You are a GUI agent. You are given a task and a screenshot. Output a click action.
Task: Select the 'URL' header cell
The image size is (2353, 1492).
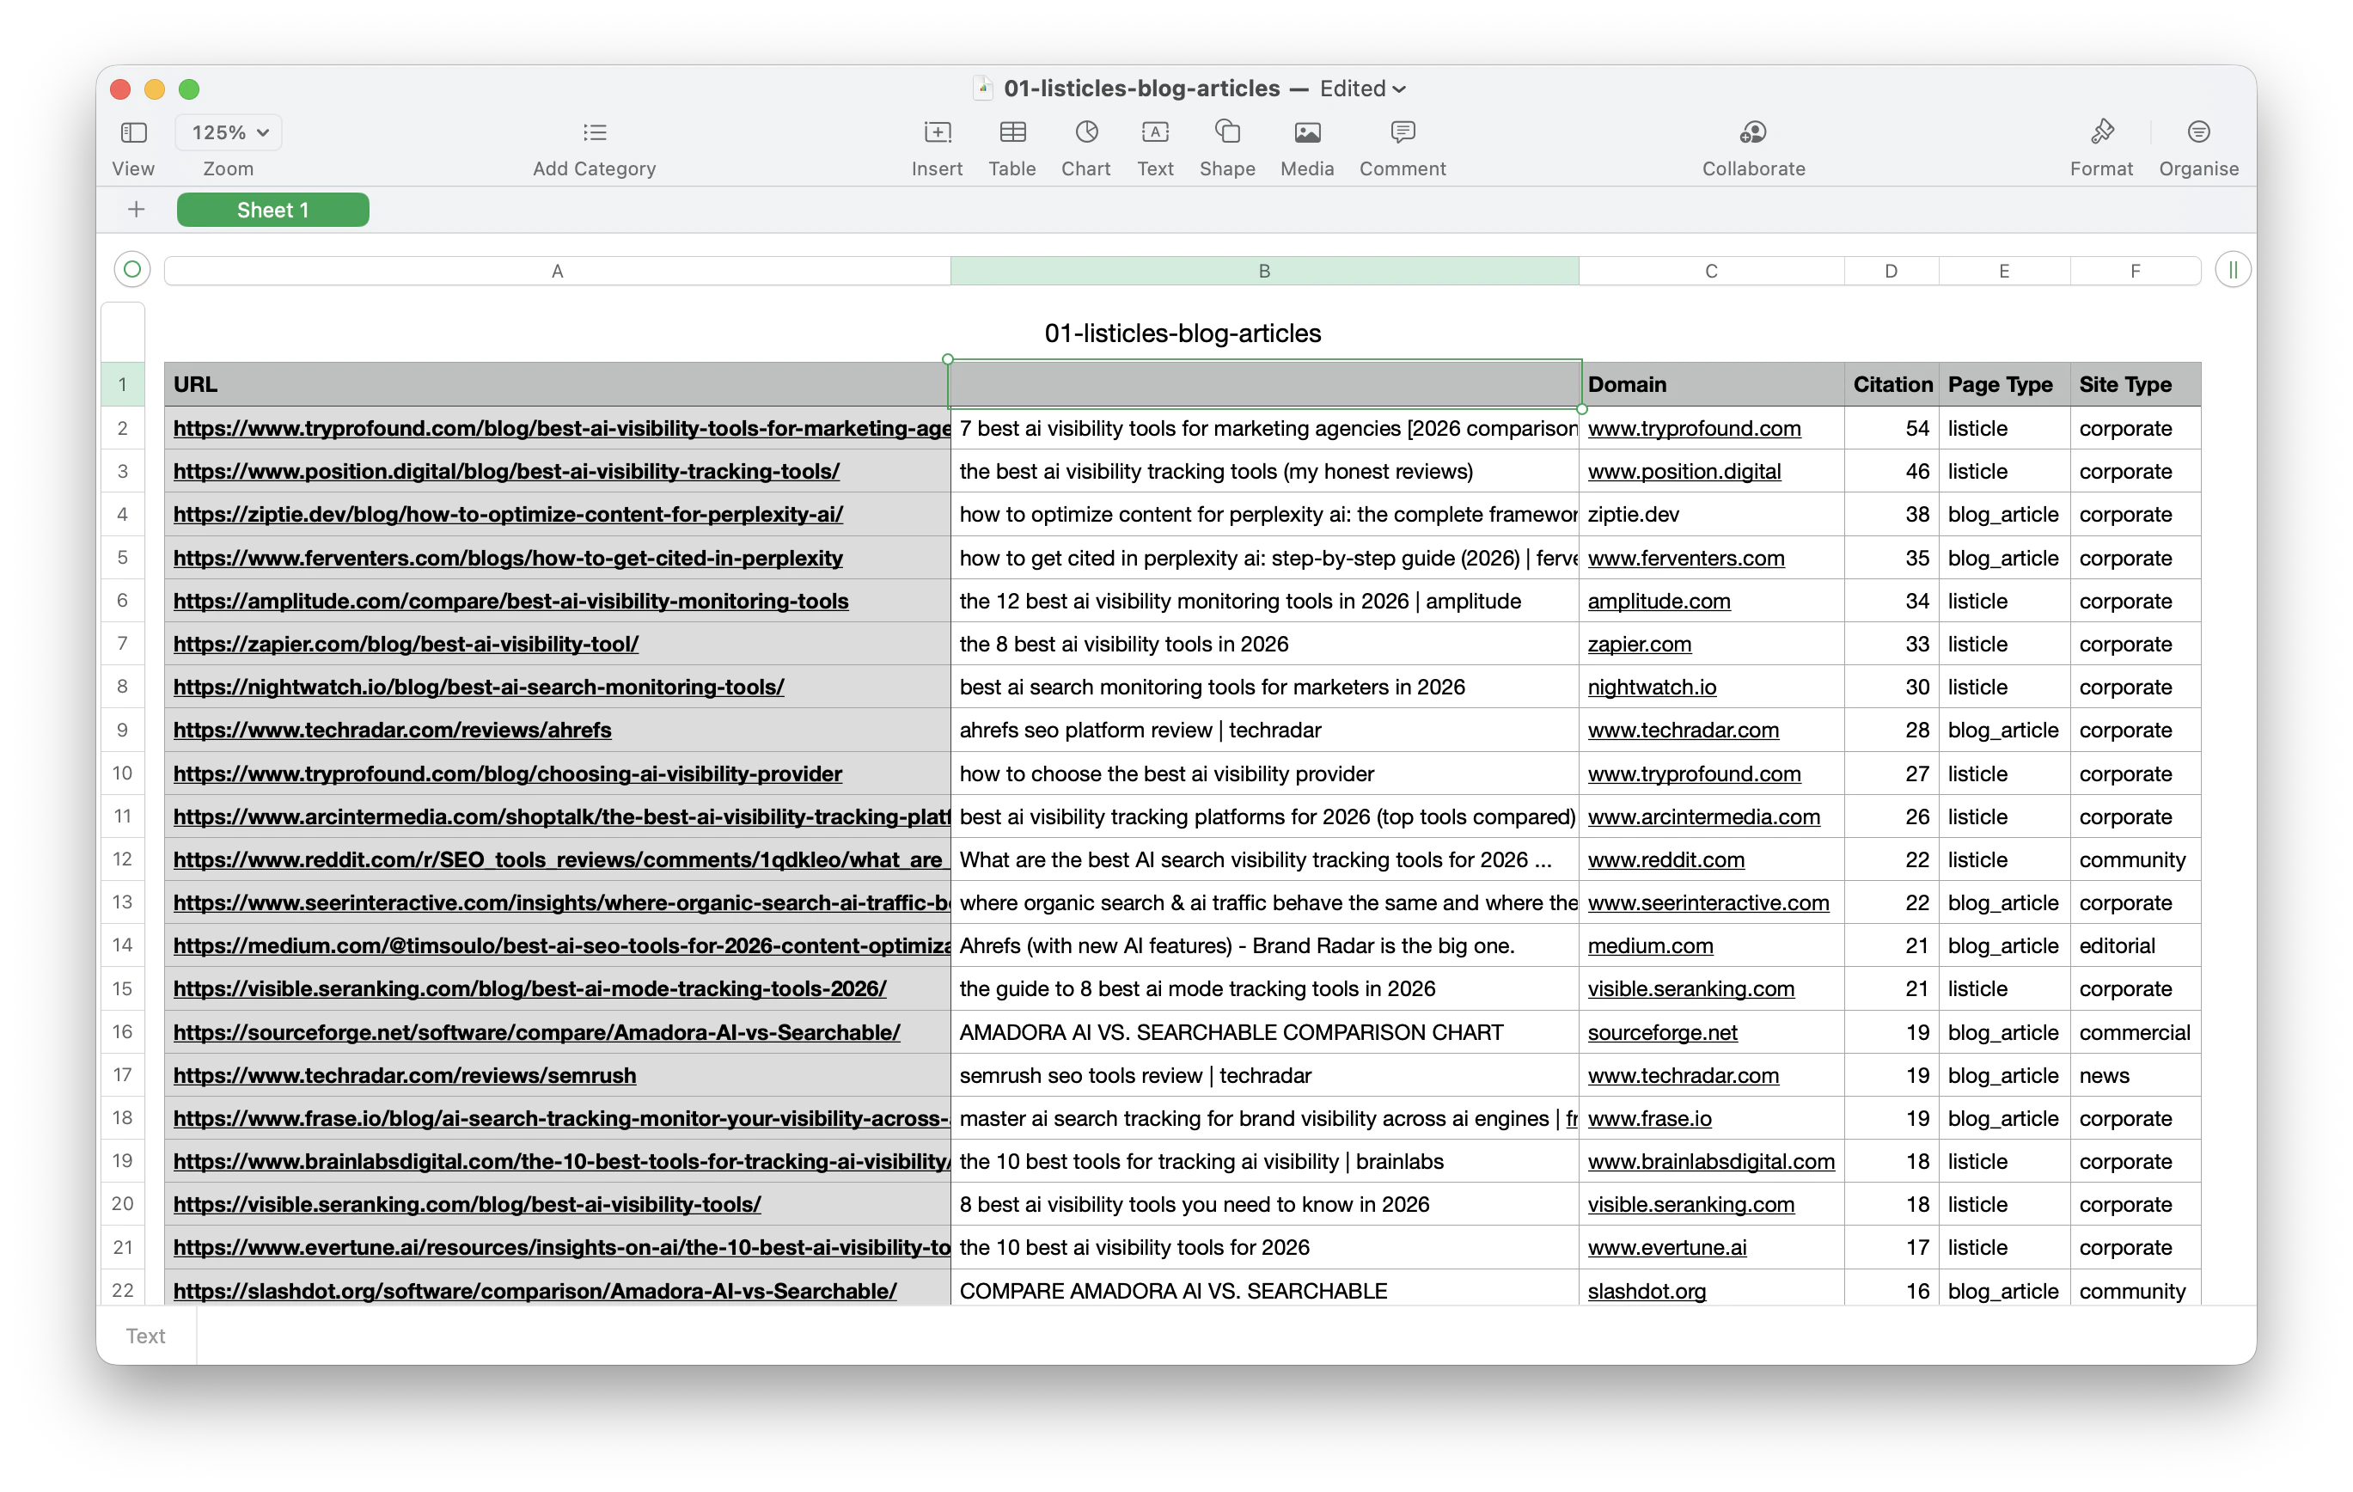(557, 384)
